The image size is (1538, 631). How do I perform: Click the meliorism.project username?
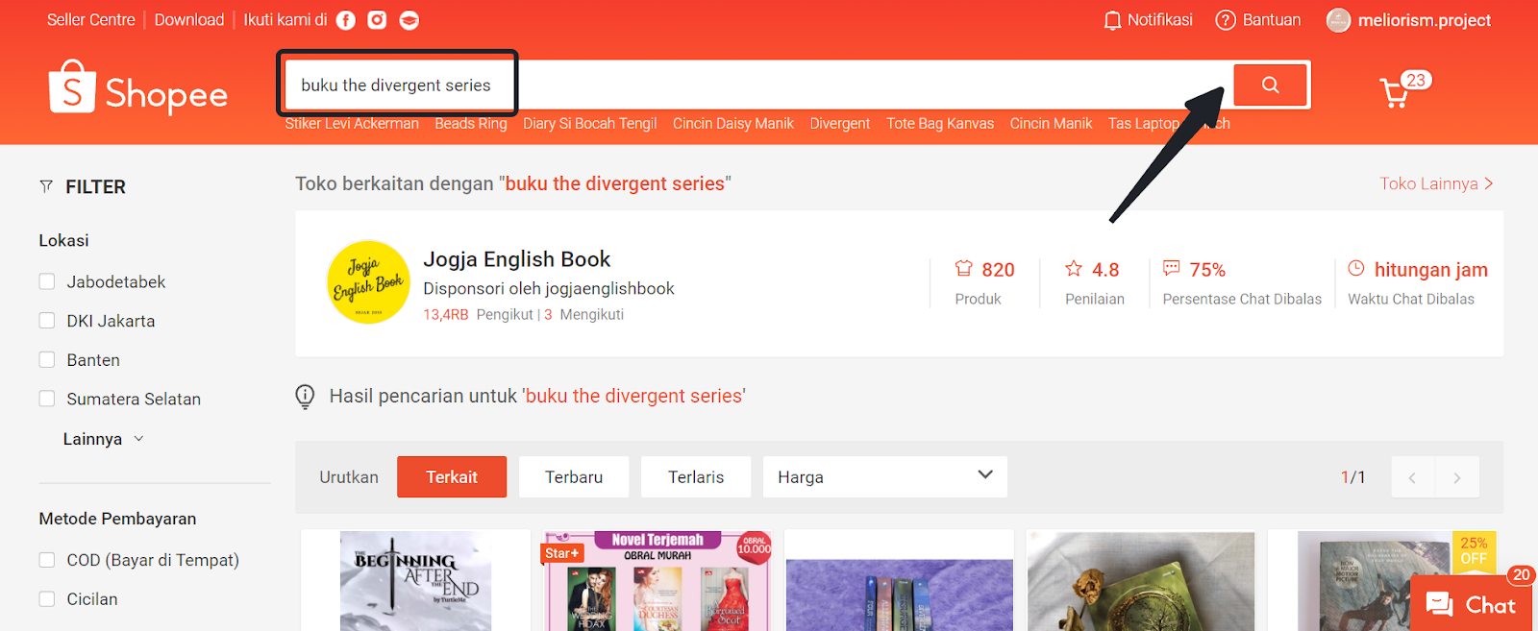(1425, 20)
